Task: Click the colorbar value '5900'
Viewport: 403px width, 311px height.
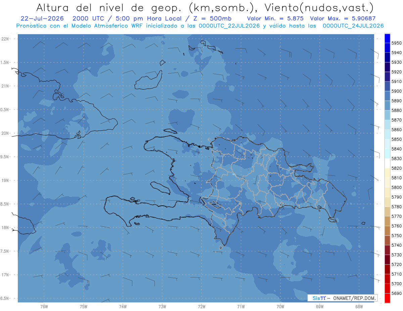Action: pos(396,91)
